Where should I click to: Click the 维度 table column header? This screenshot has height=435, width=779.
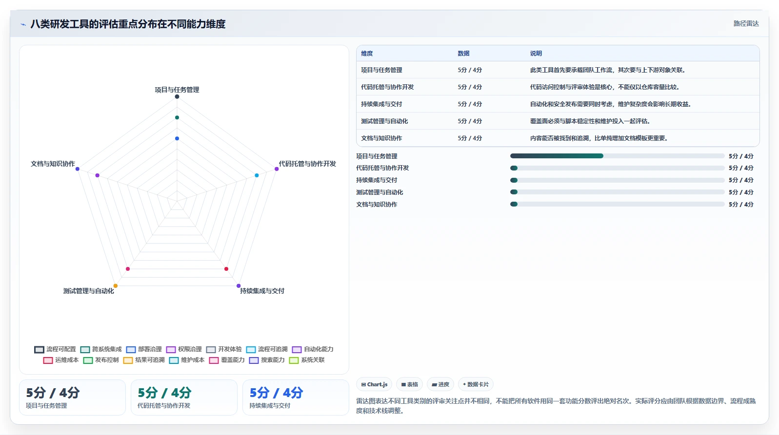pos(367,54)
